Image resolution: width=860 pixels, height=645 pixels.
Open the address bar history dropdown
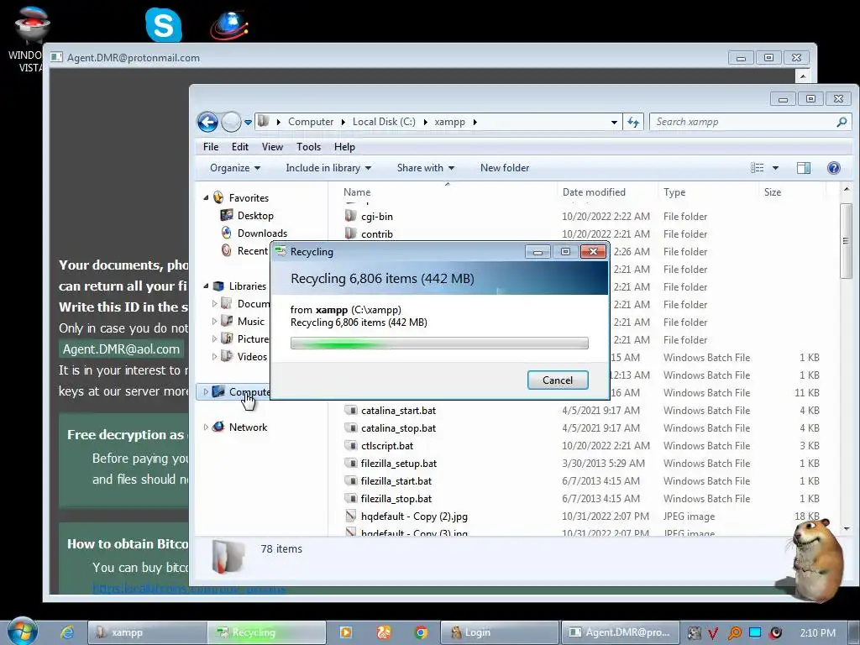coord(614,123)
